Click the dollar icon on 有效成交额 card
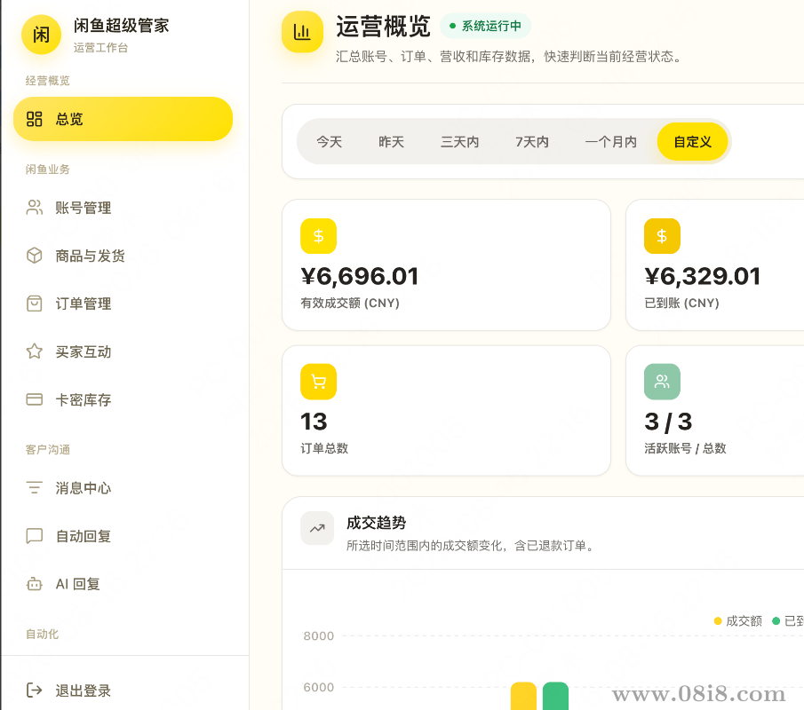 (x=318, y=236)
